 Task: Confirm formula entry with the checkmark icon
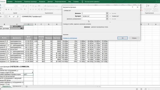pyautogui.click(x=14, y=16)
